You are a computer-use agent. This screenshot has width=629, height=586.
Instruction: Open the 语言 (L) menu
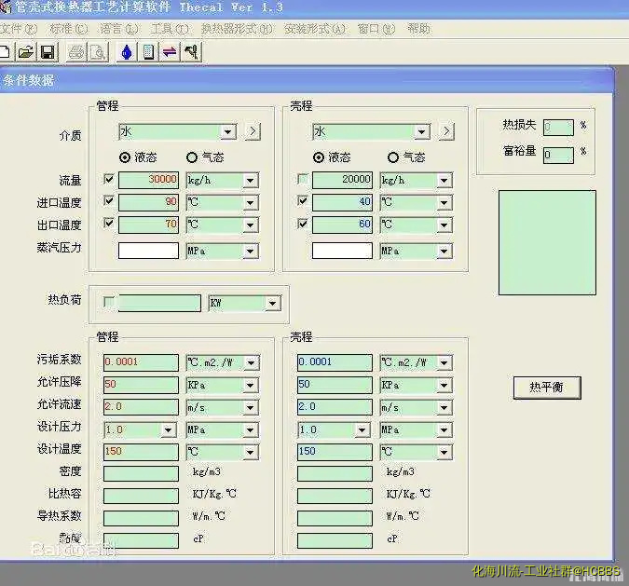coord(118,29)
